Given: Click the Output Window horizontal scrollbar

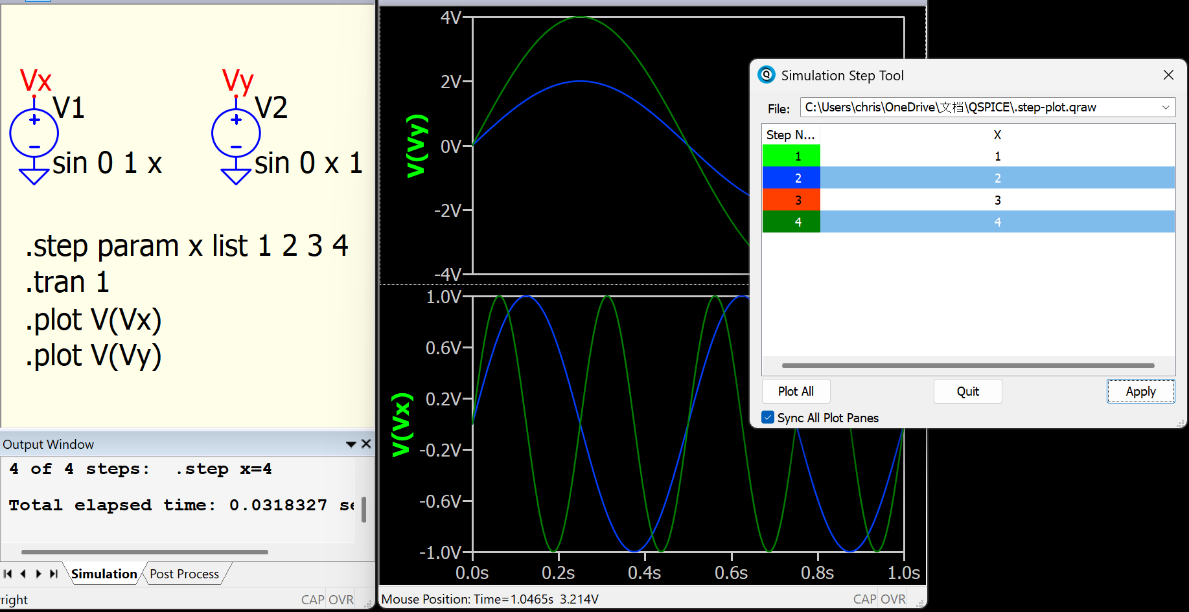Looking at the screenshot, I should 144,552.
